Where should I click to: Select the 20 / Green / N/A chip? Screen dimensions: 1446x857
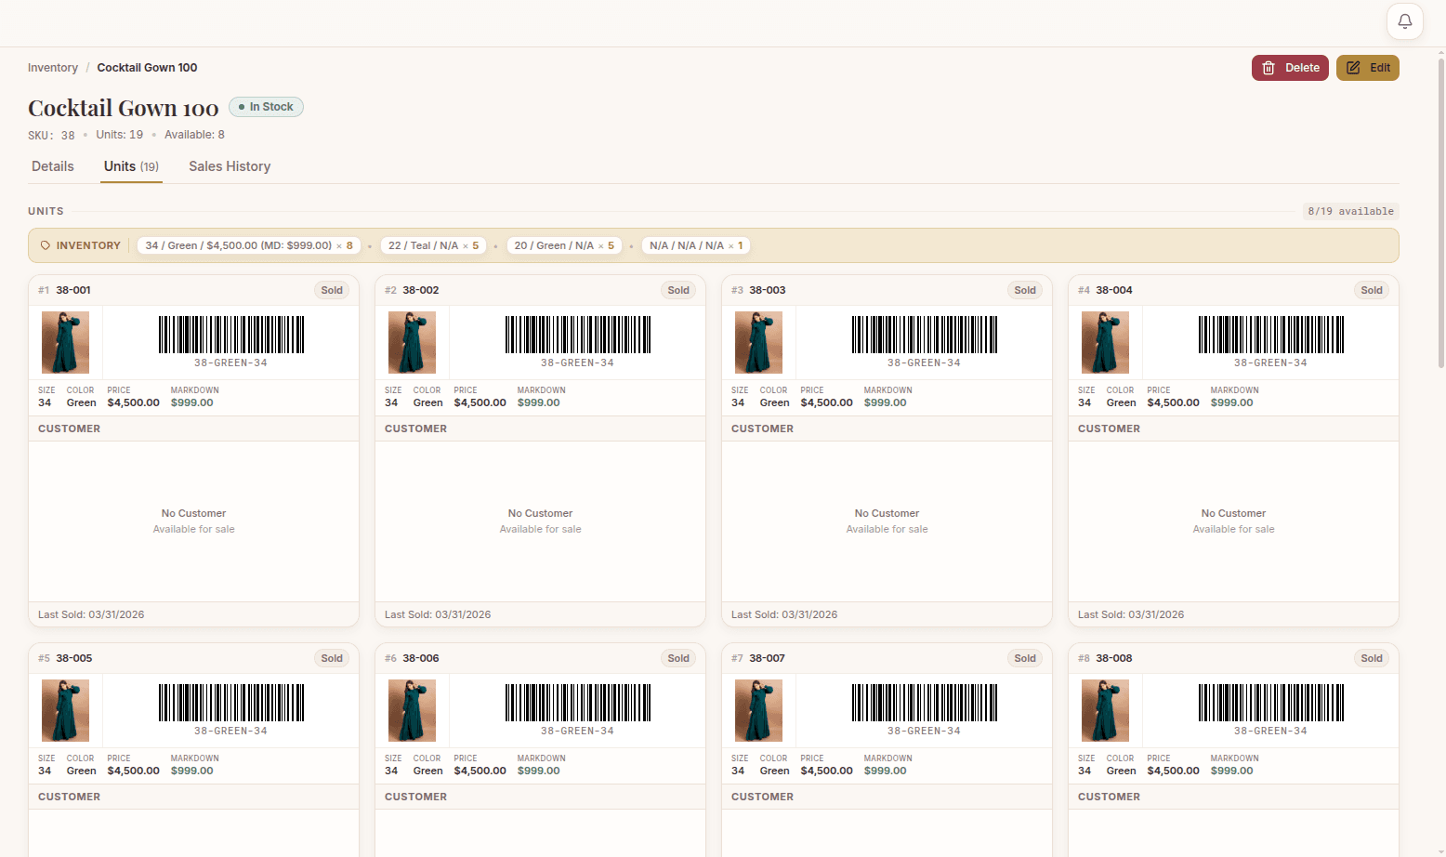tap(564, 245)
